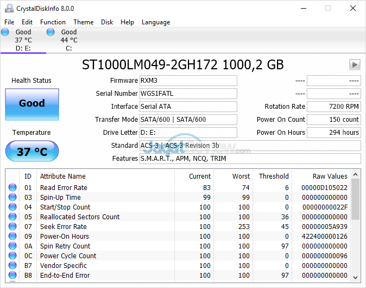This screenshot has height=288, width=366.
Task: Open the File menu
Action: [x=9, y=22]
